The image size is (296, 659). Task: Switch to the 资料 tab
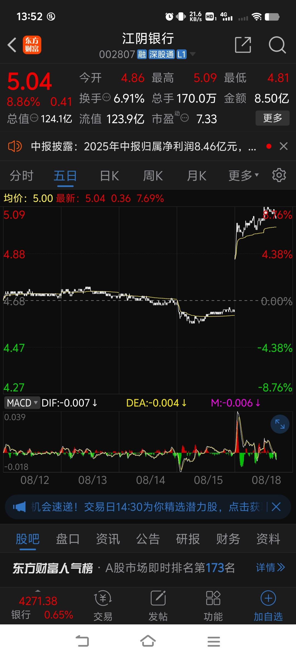click(268, 539)
